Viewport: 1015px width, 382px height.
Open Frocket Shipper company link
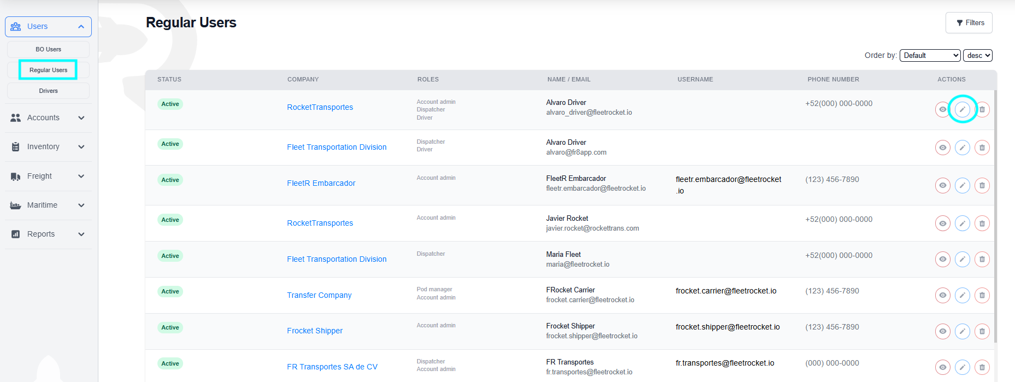point(315,331)
